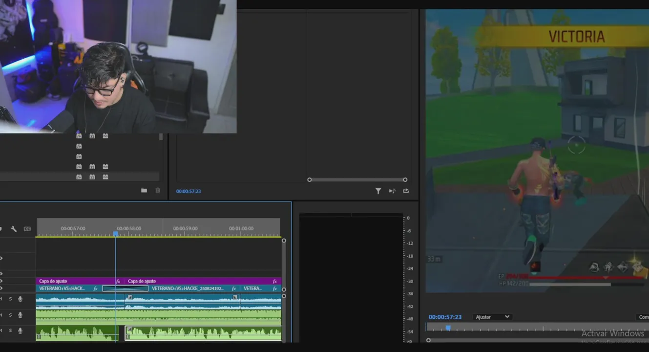Click 00:00:59:00 on the timeline ruler

185,228
